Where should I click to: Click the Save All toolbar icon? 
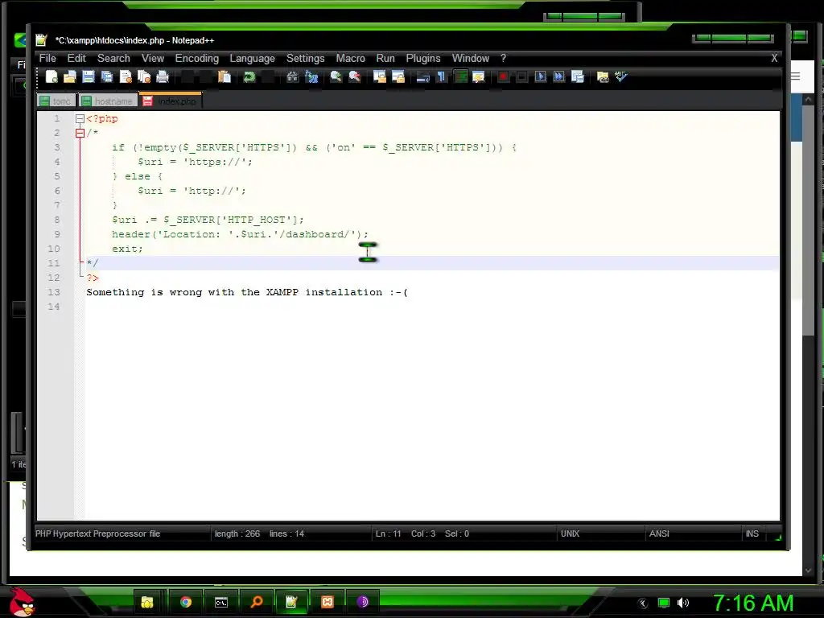(x=107, y=76)
